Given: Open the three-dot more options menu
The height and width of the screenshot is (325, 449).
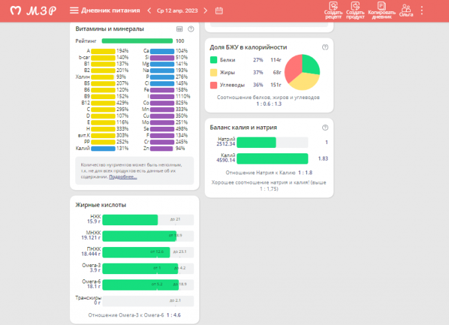Looking at the screenshot, I should [x=423, y=11].
